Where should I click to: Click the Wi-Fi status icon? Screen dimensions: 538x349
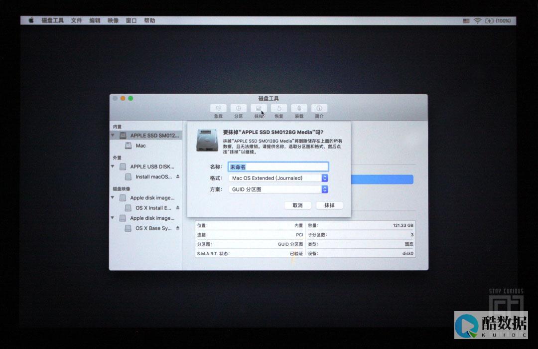coord(477,21)
